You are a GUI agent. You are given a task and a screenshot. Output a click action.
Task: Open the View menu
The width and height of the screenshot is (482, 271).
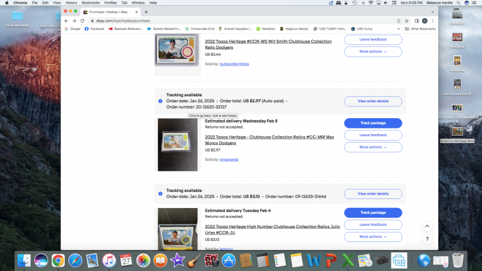pyautogui.click(x=57, y=3)
